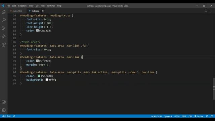Viewport: 215px width, 121px height.
Task: Open the Selection menu
Action: click(x=23, y=6)
